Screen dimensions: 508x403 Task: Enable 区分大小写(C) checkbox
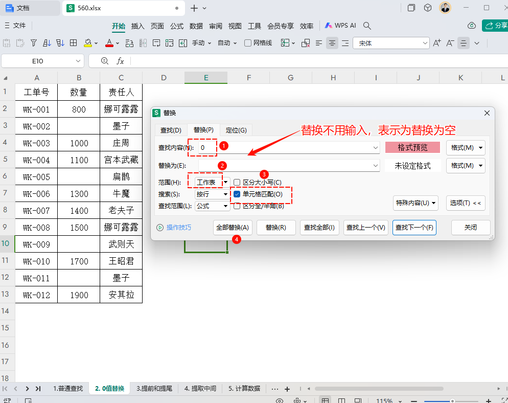point(237,183)
